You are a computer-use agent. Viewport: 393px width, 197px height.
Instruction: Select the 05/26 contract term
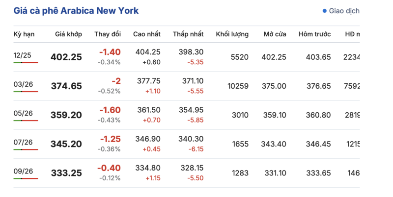click(x=23, y=113)
